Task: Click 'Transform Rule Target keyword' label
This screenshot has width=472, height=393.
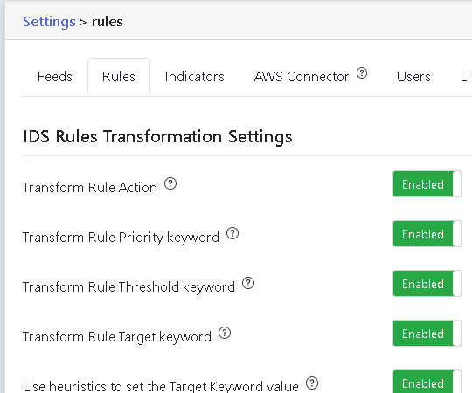Action: click(117, 337)
